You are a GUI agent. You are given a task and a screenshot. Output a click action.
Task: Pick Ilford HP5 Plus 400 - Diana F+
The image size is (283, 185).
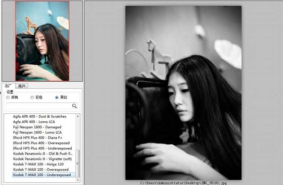tap(37, 138)
